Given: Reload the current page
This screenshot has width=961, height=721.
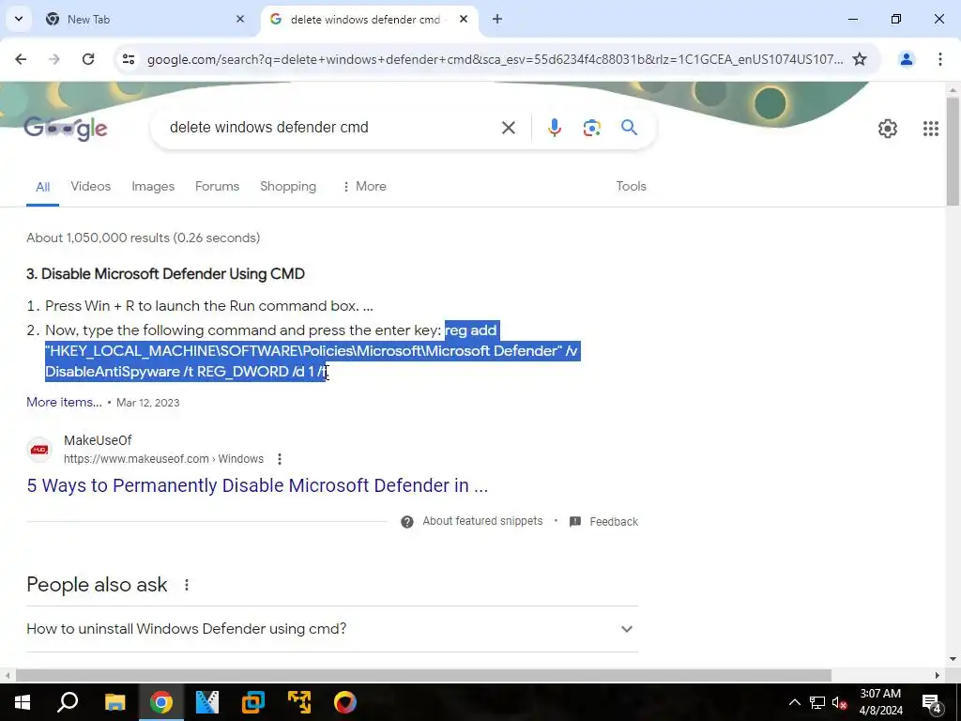Looking at the screenshot, I should [x=88, y=59].
